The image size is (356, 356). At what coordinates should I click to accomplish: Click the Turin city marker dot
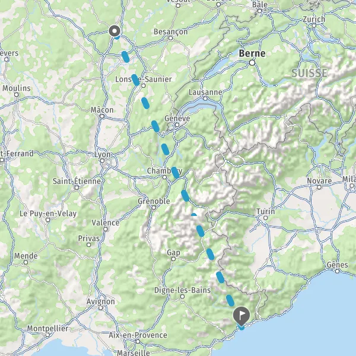(x=265, y=218)
